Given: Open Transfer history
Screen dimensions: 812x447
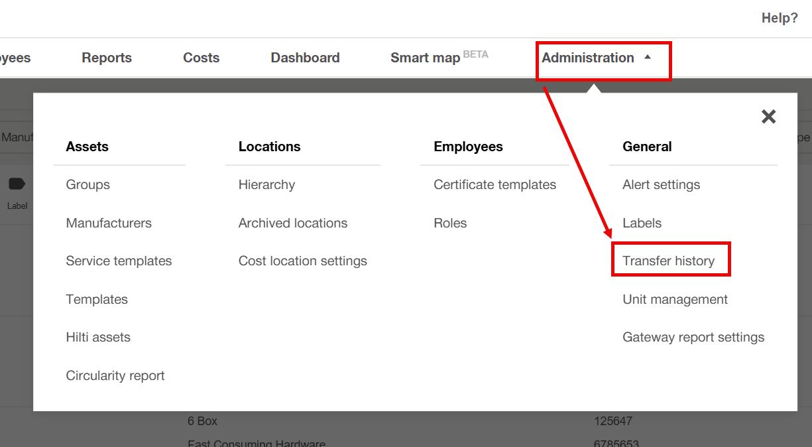Looking at the screenshot, I should point(668,261).
